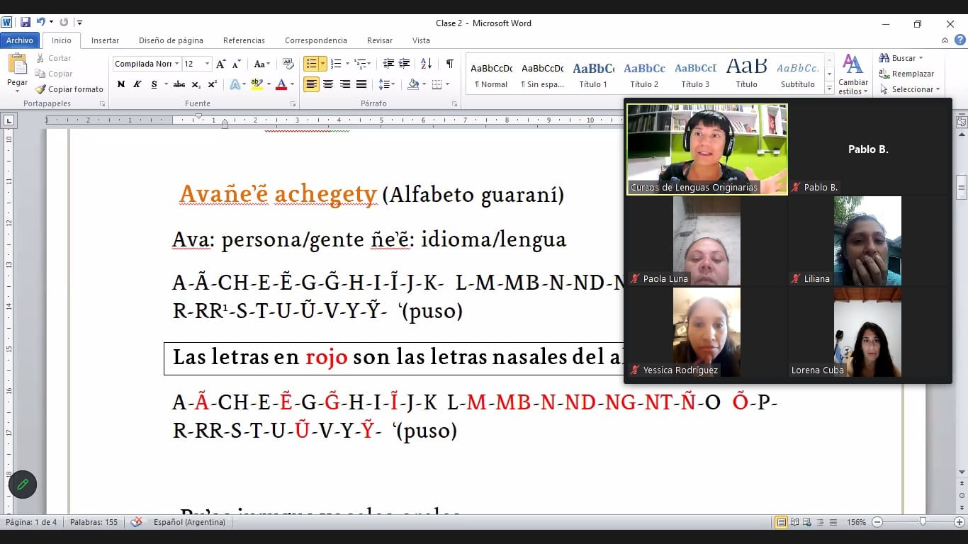The width and height of the screenshot is (968, 544).
Task: Click the zoom slider handle in status bar
Action: click(922, 522)
